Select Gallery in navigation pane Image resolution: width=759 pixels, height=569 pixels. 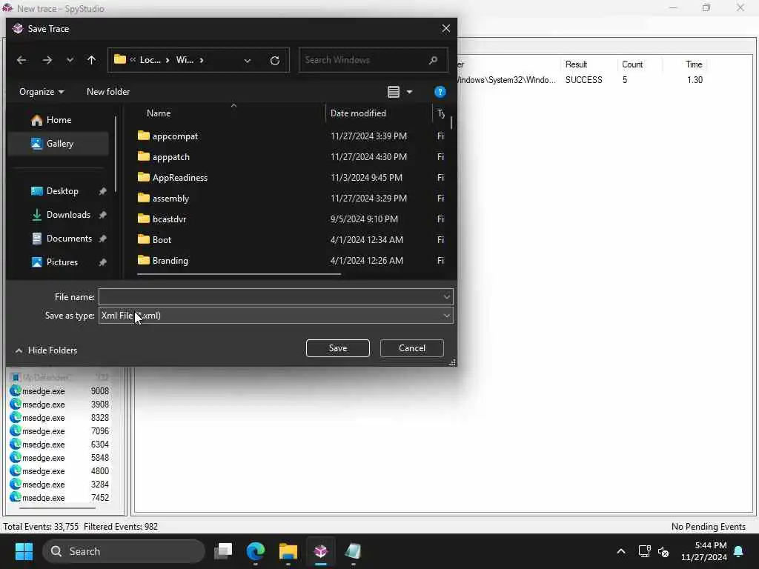[58, 144]
